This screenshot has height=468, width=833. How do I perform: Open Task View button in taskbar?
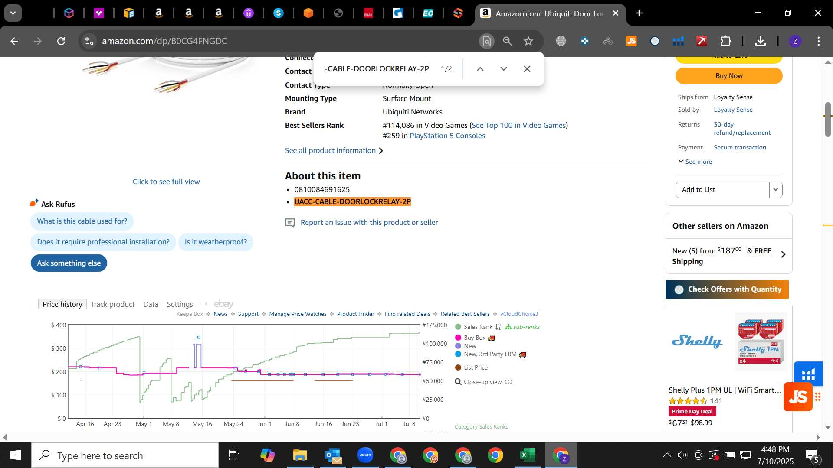[234, 455]
